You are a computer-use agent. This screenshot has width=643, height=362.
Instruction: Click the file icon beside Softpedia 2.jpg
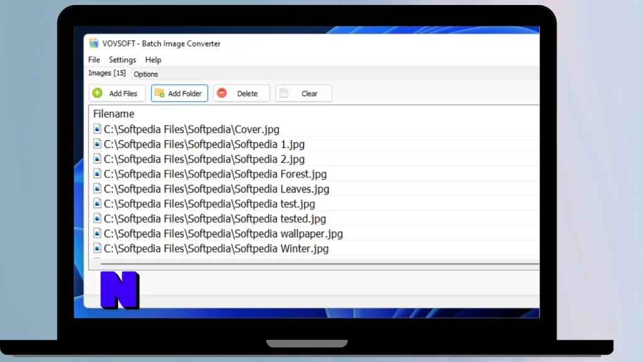point(97,158)
